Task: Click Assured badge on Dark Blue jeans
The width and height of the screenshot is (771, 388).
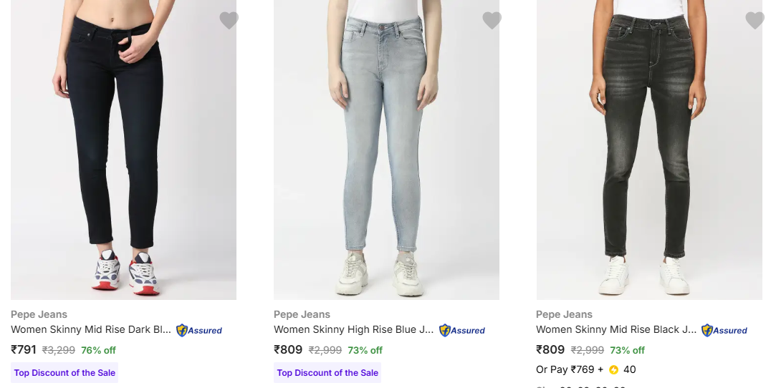Action: point(199,331)
